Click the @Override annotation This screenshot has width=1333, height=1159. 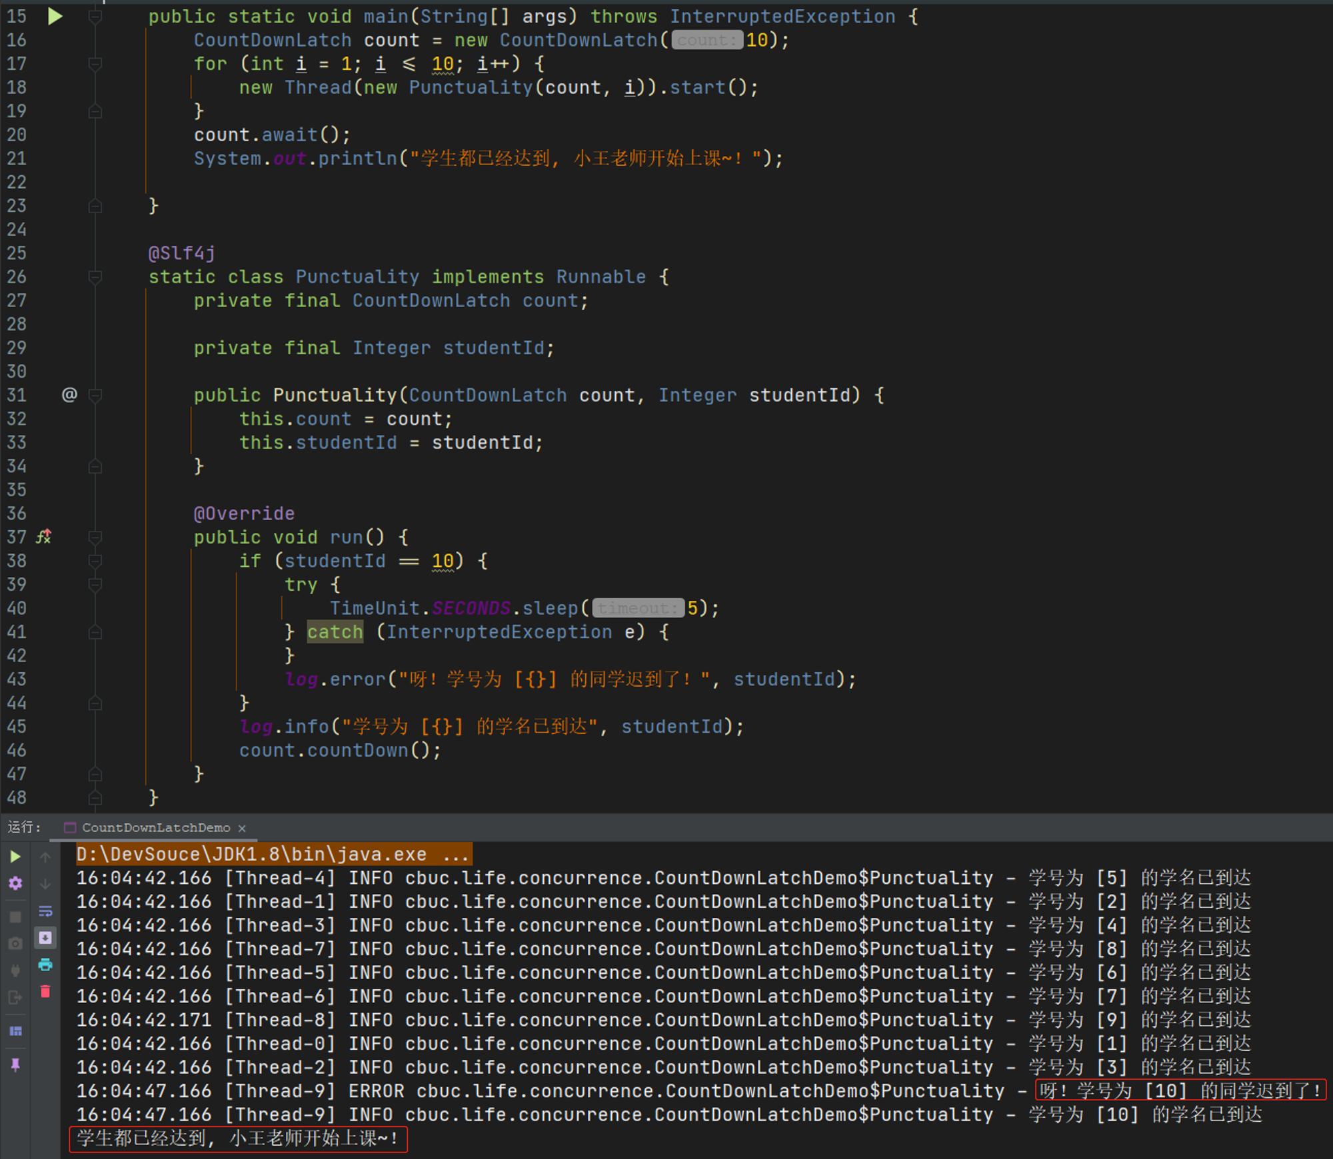[x=244, y=514]
